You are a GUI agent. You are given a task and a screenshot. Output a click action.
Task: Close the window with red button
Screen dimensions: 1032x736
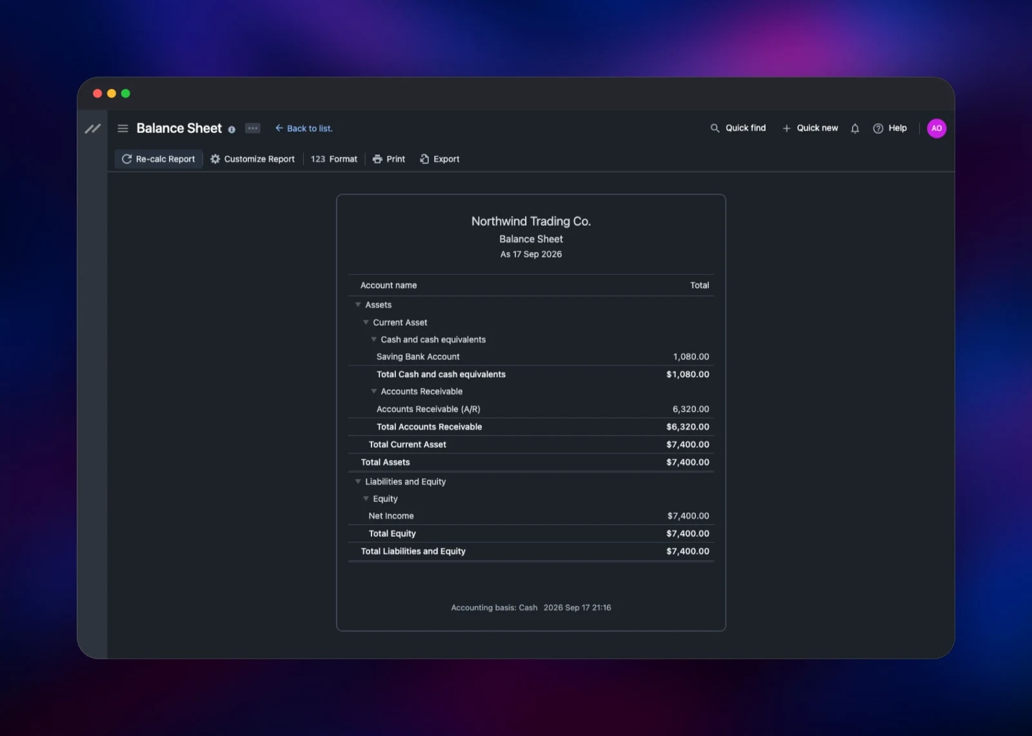[x=97, y=94]
